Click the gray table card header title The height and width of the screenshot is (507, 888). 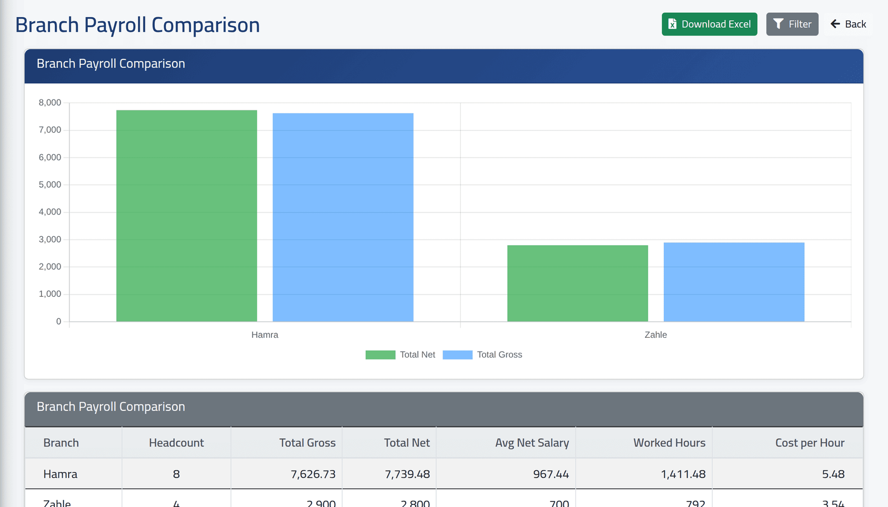[x=111, y=407]
